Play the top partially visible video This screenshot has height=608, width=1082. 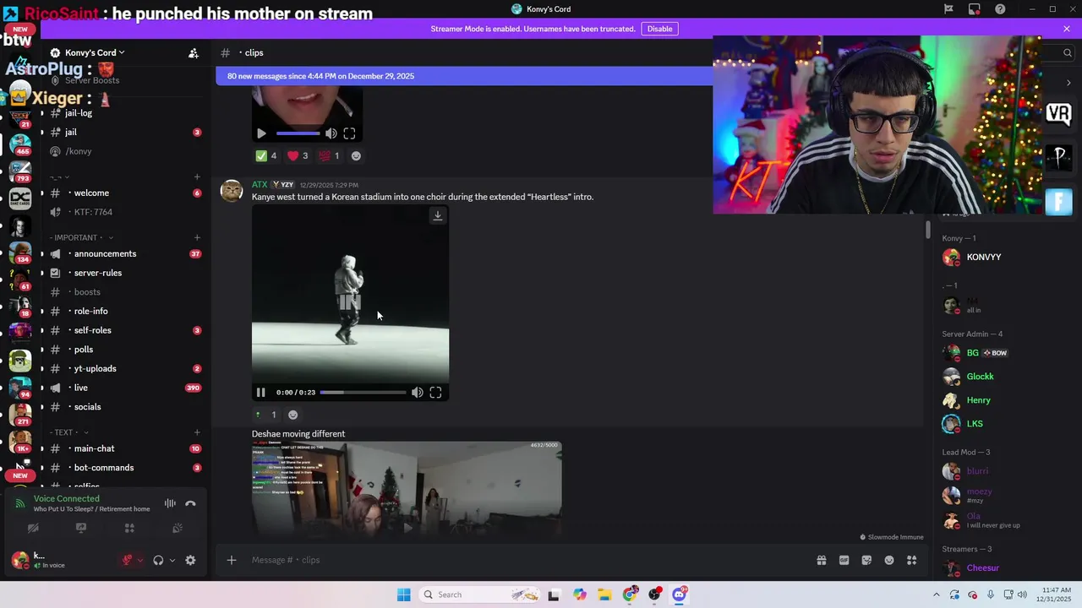pyautogui.click(x=261, y=133)
